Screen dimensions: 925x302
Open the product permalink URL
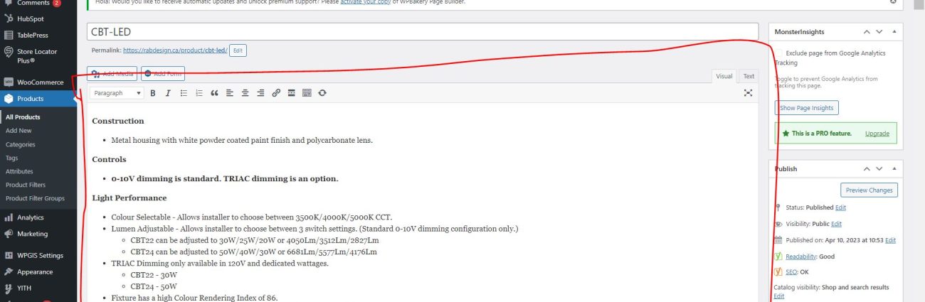click(x=175, y=50)
